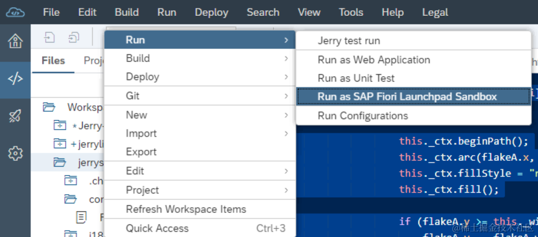Screen dimensions: 538x237
Task: Expand the Import submenu
Action: [x=199, y=133]
